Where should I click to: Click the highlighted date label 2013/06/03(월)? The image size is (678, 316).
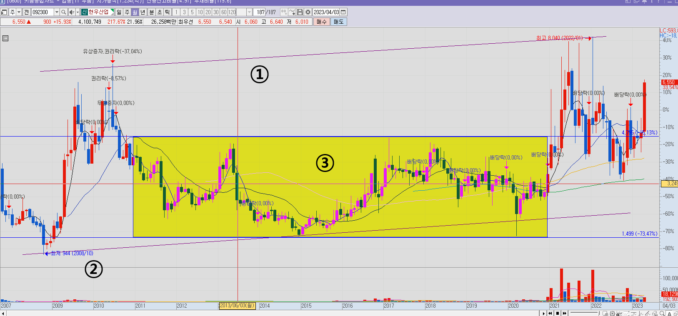coord(237,306)
